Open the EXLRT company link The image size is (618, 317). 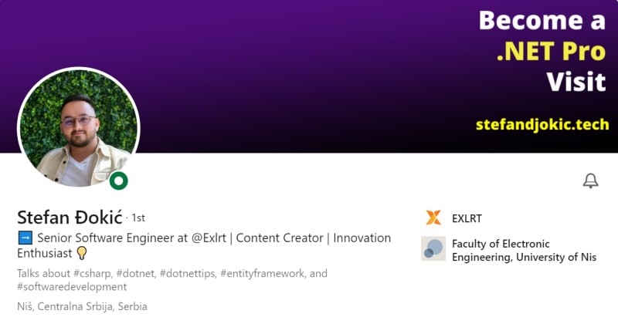coord(467,218)
